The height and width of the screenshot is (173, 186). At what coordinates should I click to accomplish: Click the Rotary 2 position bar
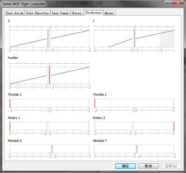tap(134, 126)
